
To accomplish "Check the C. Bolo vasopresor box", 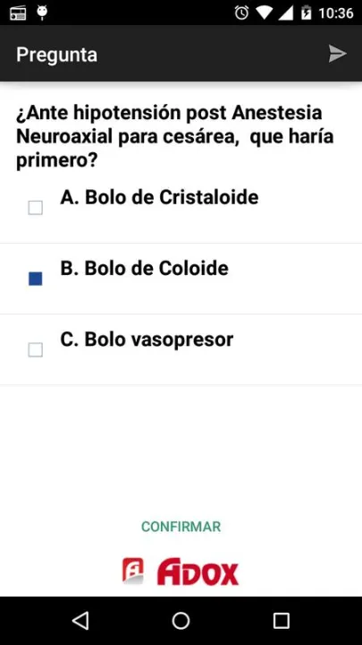I will (x=35, y=350).
